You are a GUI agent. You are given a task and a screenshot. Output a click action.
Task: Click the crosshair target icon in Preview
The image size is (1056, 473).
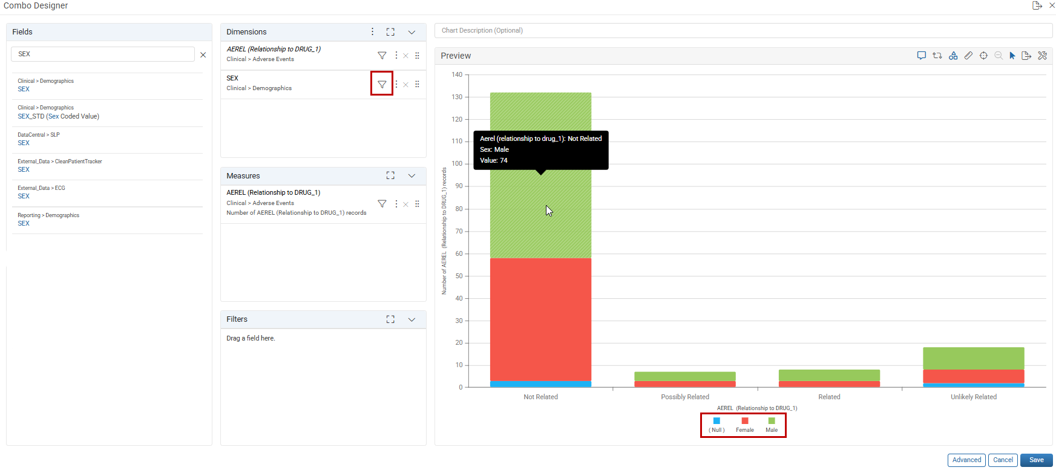(x=983, y=56)
